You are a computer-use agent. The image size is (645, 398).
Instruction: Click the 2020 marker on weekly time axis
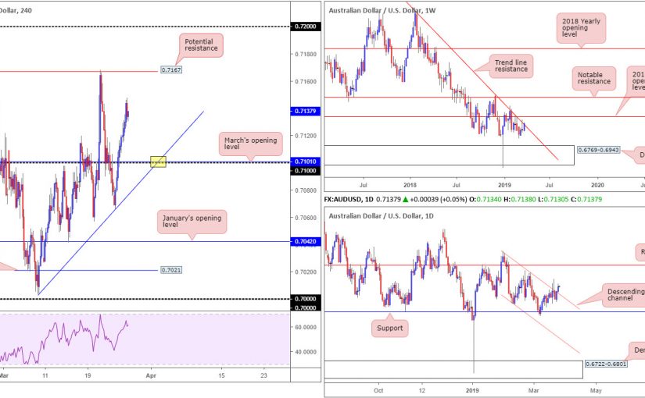tap(597, 187)
